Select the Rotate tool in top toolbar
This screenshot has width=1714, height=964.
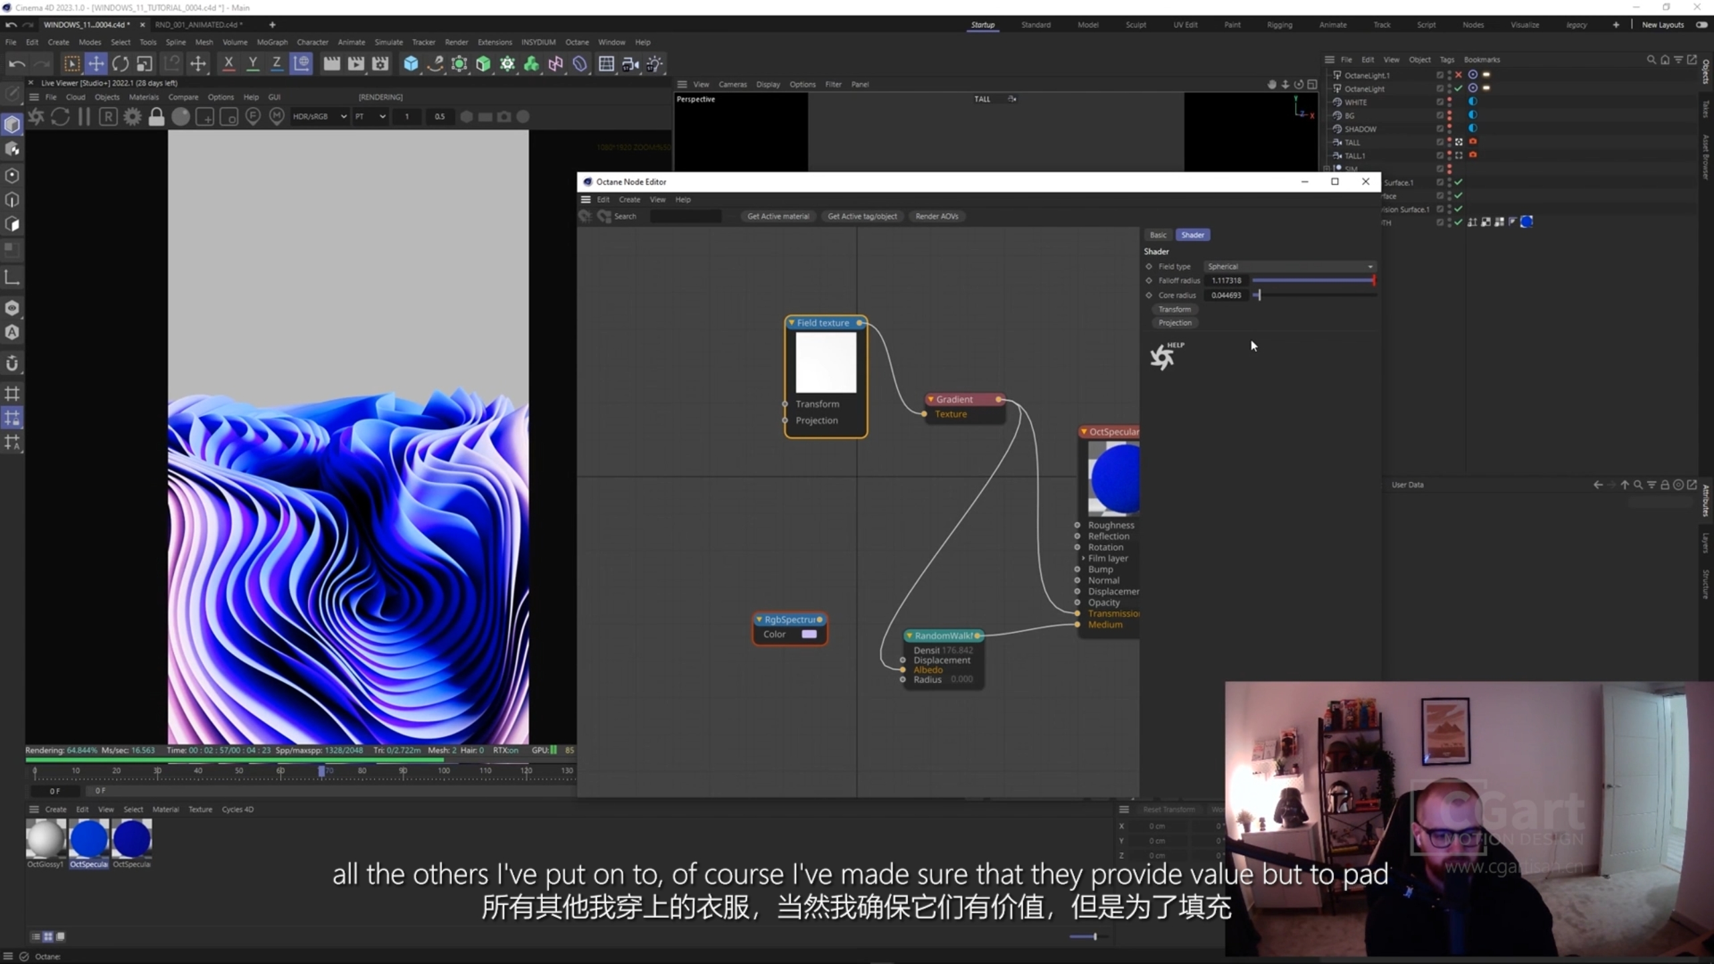(121, 64)
